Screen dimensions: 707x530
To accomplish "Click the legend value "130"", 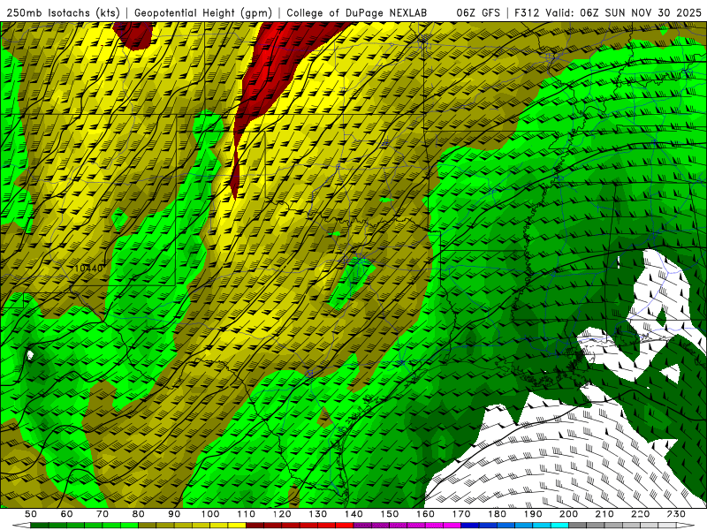I will pos(317,514).
